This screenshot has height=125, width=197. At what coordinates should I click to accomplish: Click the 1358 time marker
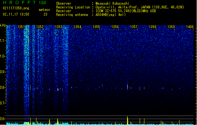[x=153, y=27]
